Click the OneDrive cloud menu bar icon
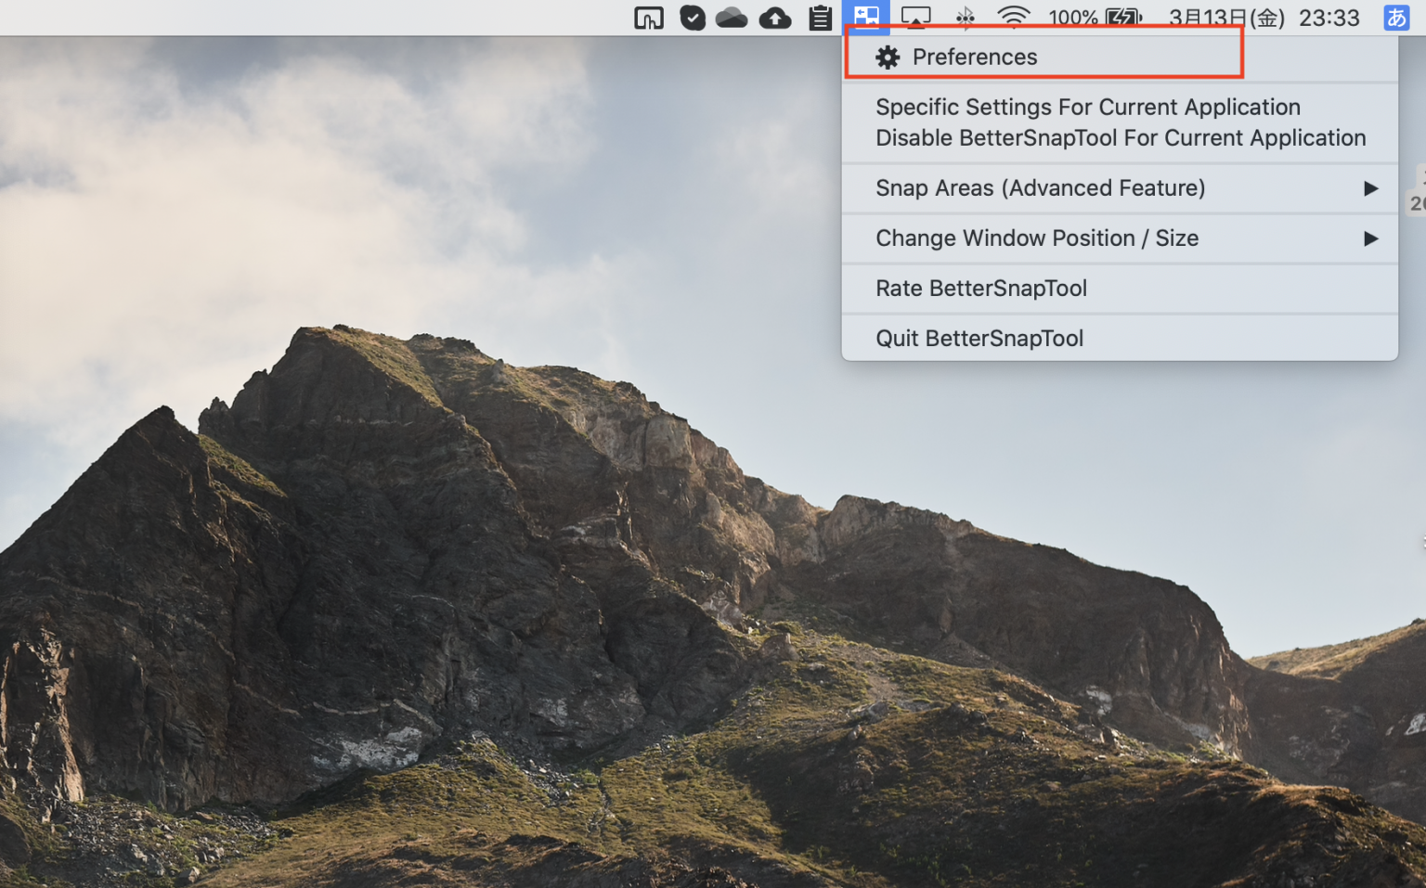1426x888 pixels. click(732, 18)
